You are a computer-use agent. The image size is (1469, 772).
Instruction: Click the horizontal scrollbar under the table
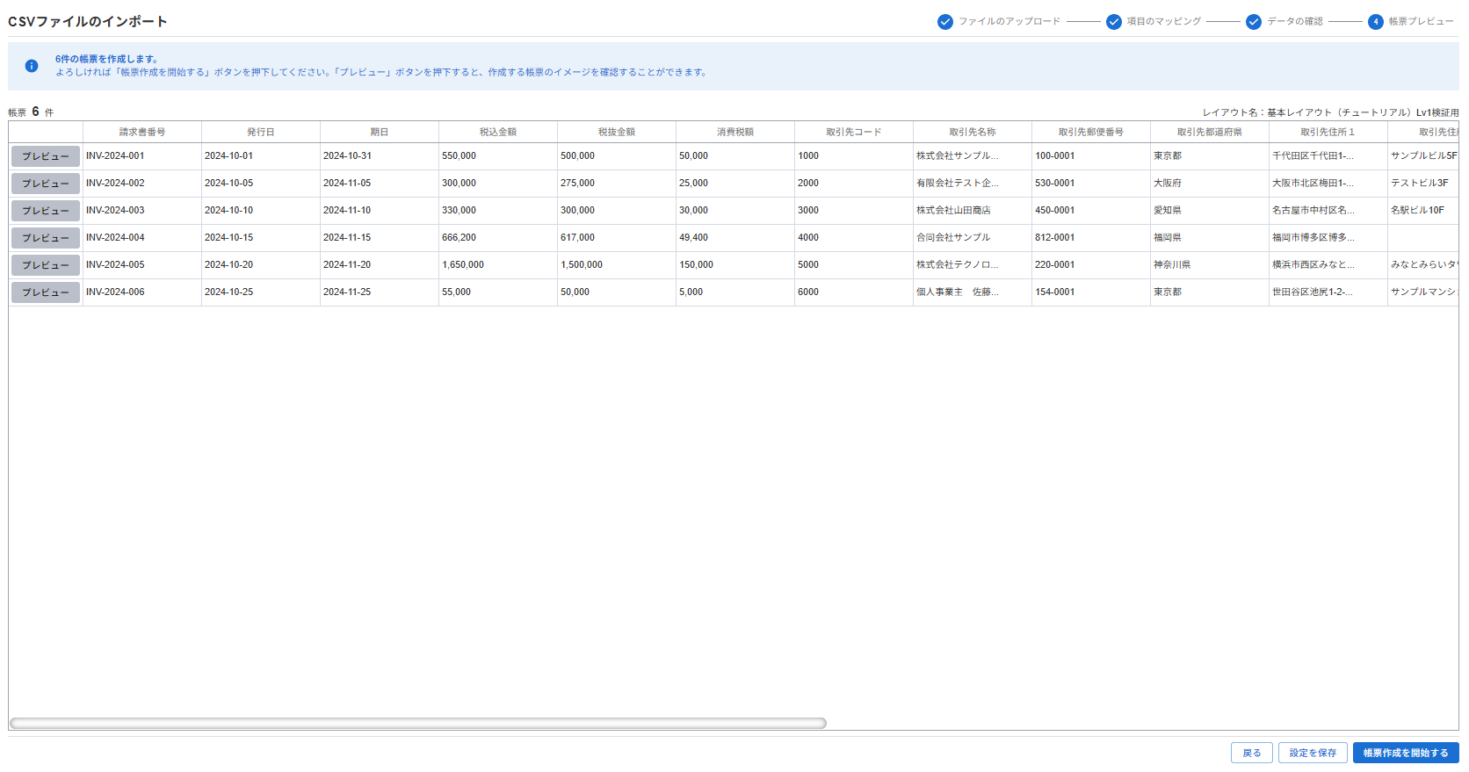(417, 724)
